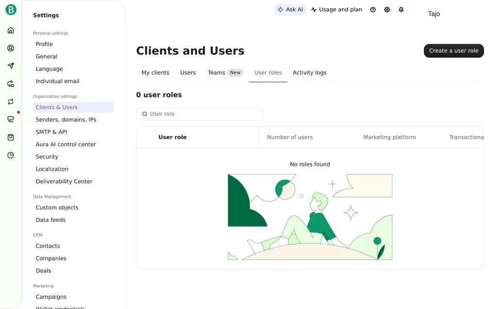
Task: Click the Ask AI button
Action: click(x=290, y=10)
